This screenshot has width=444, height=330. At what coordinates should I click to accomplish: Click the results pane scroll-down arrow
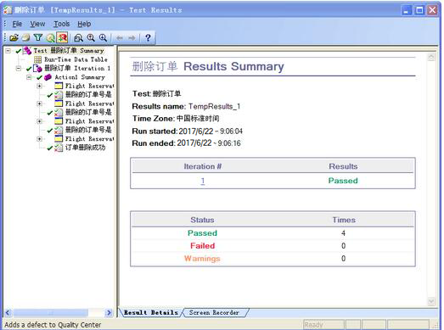431,301
